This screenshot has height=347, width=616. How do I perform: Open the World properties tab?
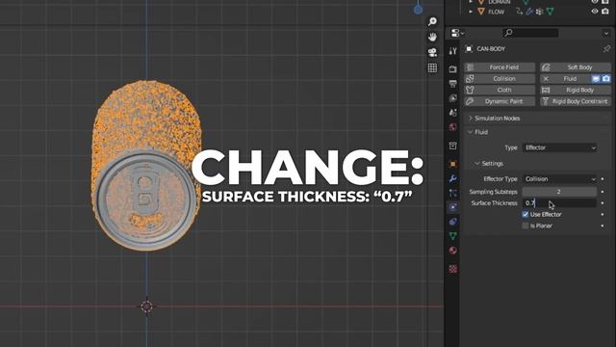453,127
